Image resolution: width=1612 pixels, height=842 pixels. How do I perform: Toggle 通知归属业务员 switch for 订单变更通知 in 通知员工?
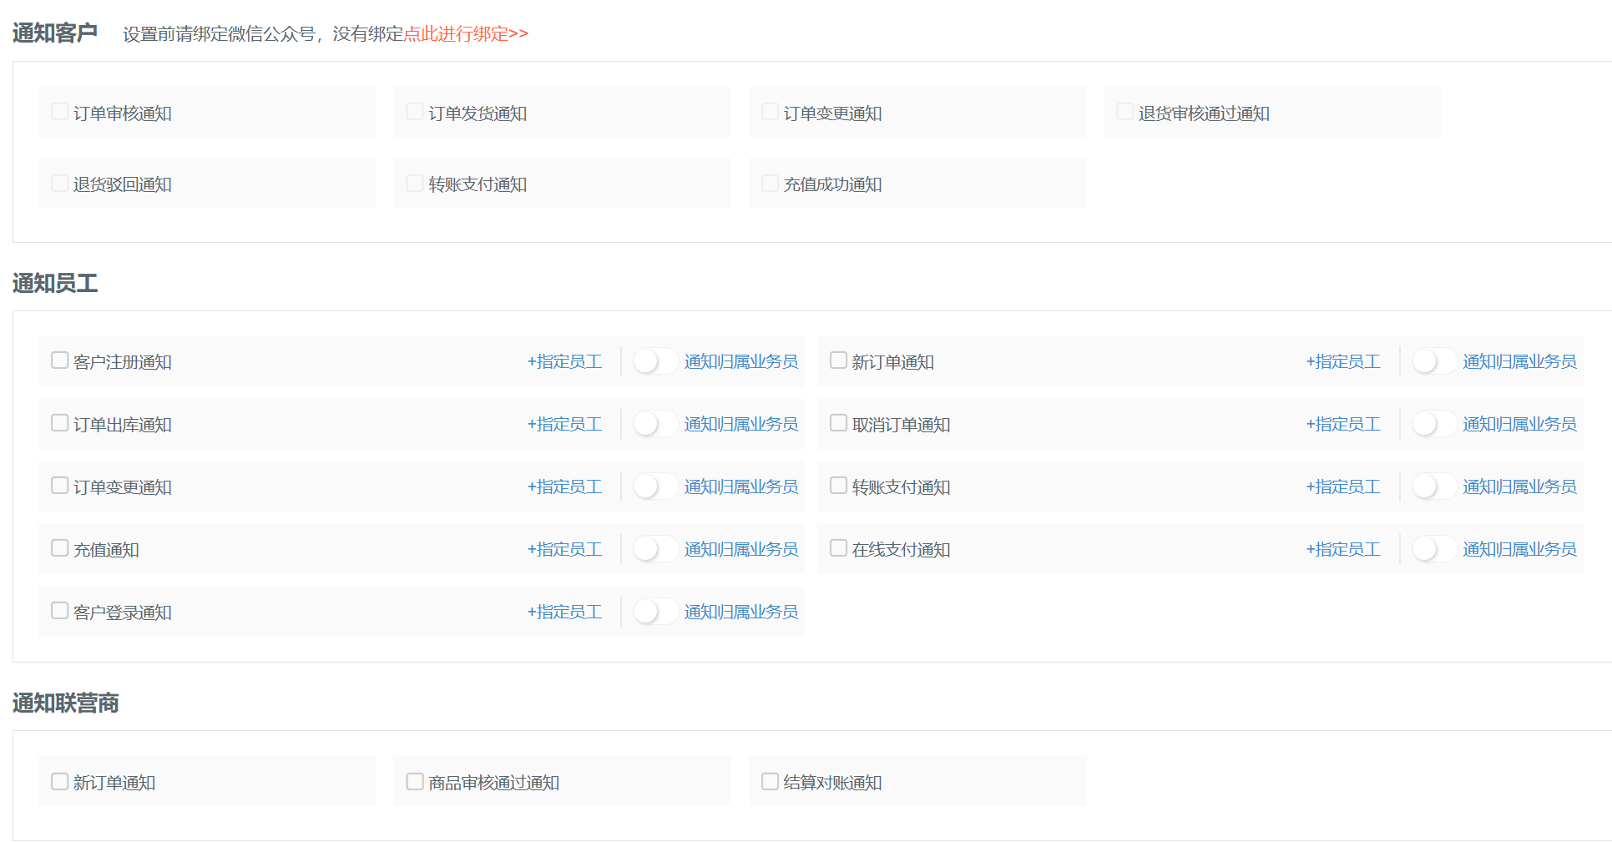(655, 487)
